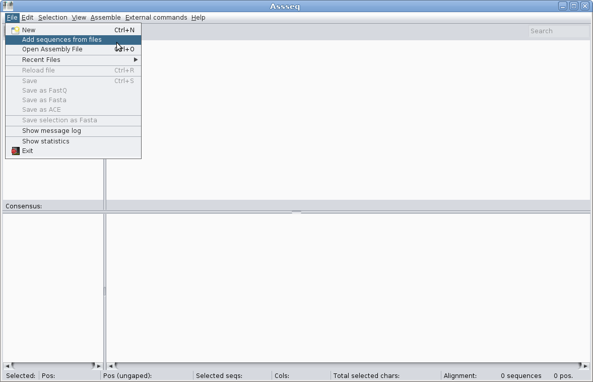Maximize the Assseq window
Viewport: 593px width, 382px height.
(574, 6)
